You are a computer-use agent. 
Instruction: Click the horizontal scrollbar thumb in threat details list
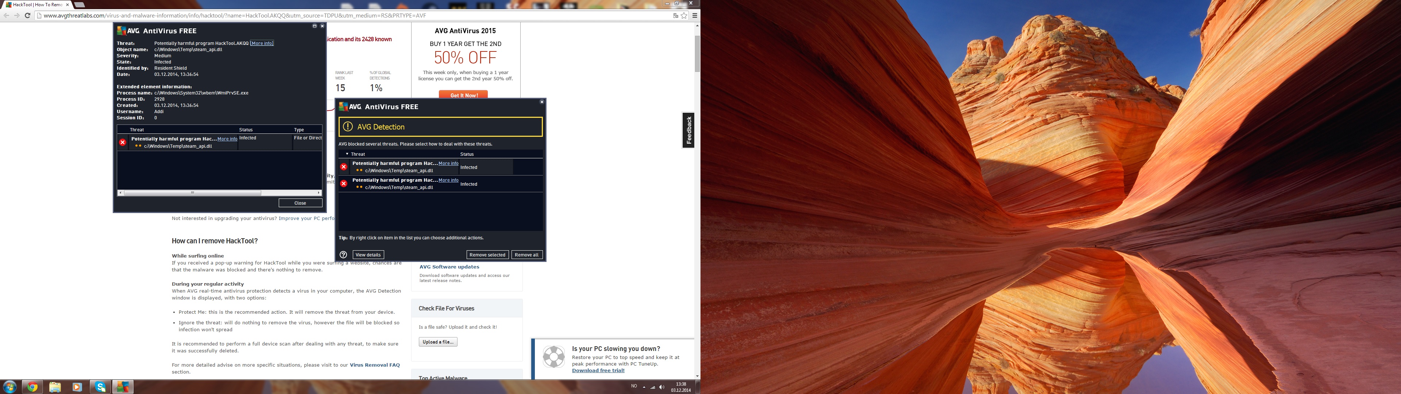pyautogui.click(x=192, y=193)
